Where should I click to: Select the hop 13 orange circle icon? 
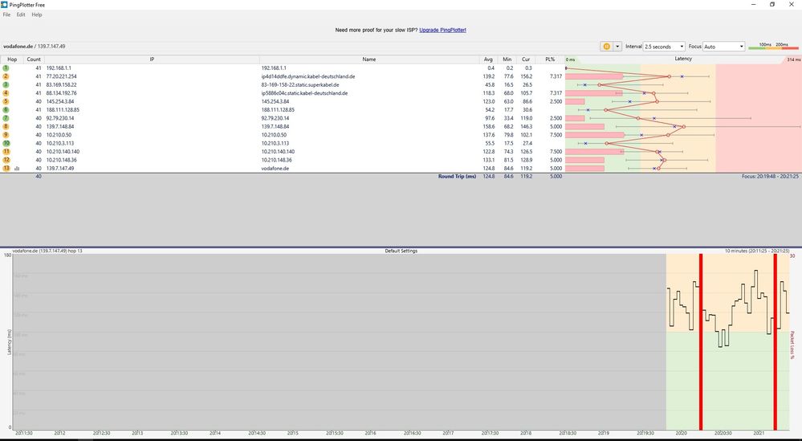pyautogui.click(x=6, y=169)
